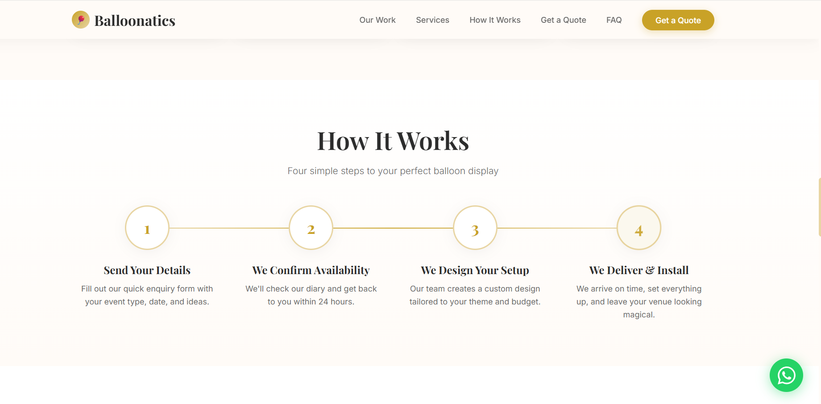Click the step 1 circle

147,228
